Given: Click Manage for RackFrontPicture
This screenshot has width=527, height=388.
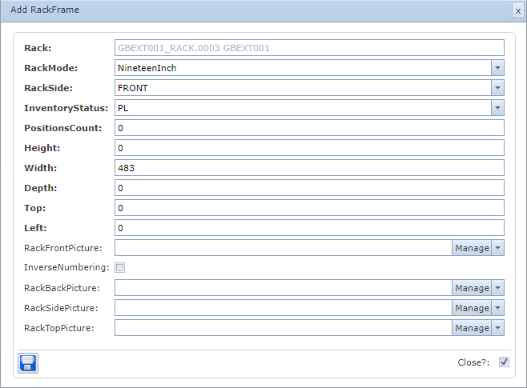Looking at the screenshot, I should pyautogui.click(x=472, y=248).
